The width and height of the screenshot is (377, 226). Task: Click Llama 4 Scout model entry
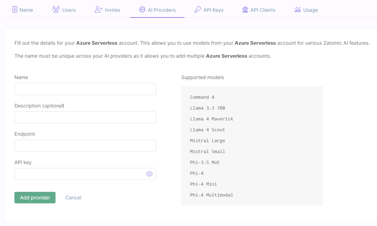tap(207, 130)
